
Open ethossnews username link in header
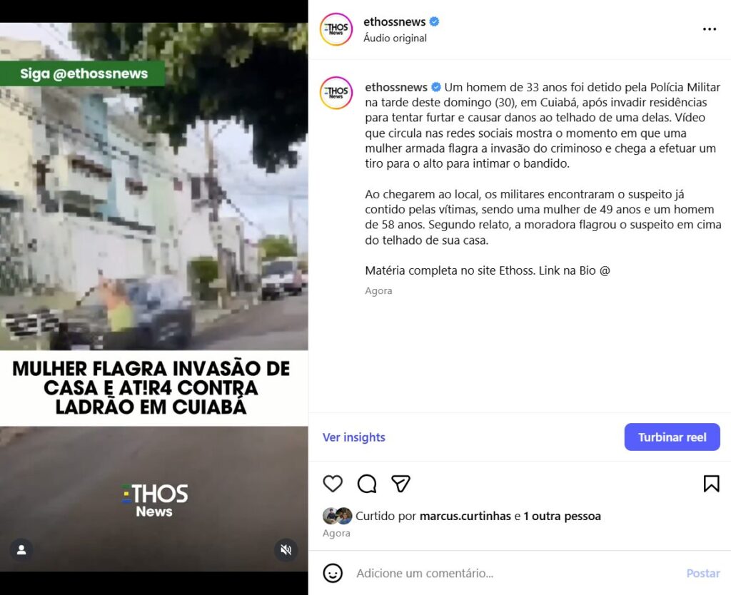(x=394, y=22)
